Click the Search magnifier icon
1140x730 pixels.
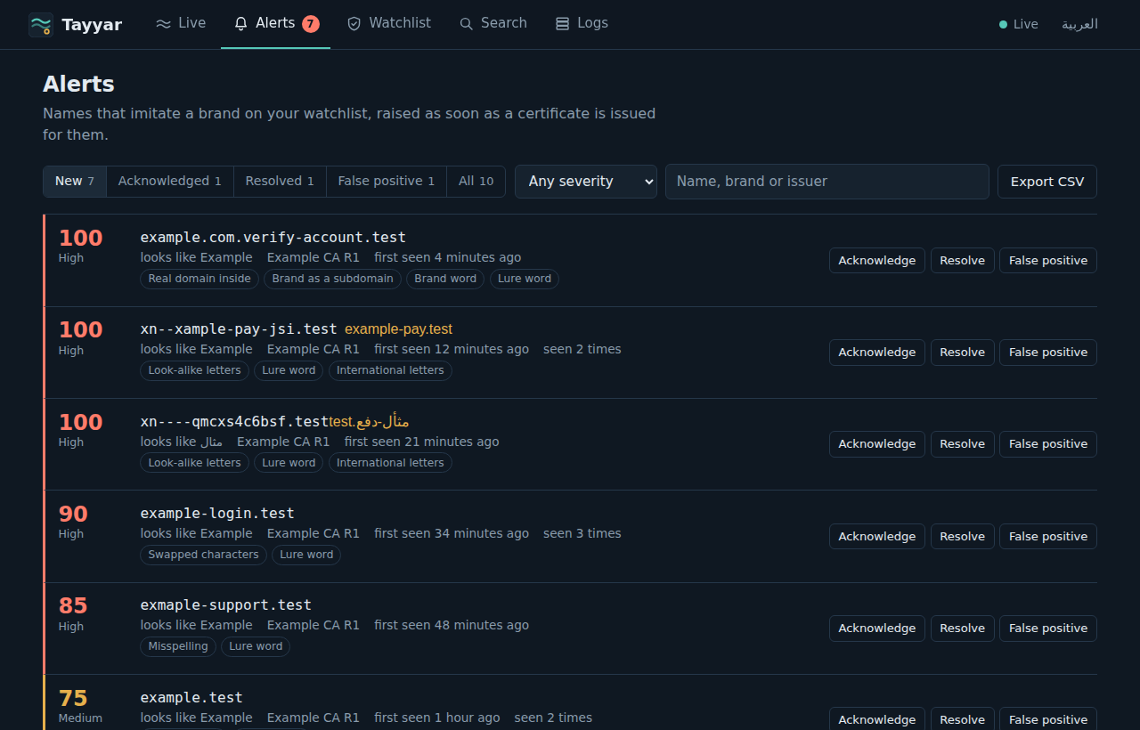[x=466, y=24]
